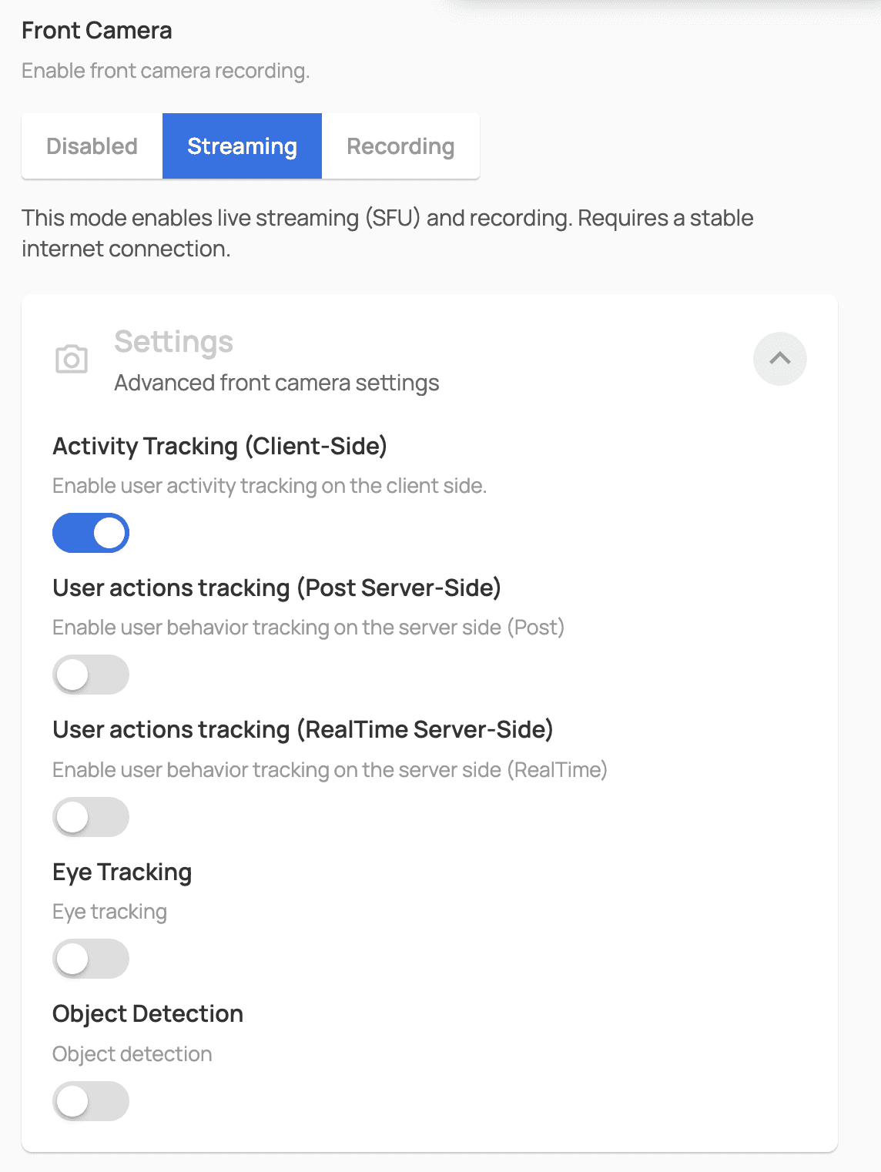Turn on the Object Detection switch
Viewport: 881px width, 1172px height.
[x=91, y=1101]
